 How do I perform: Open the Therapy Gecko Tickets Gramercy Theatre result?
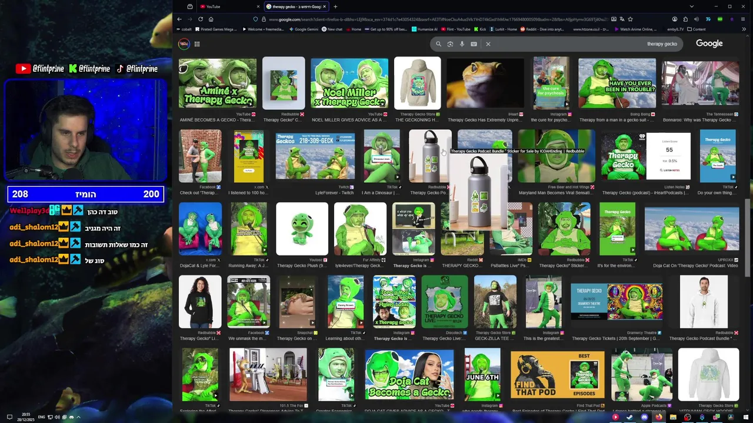click(617, 301)
